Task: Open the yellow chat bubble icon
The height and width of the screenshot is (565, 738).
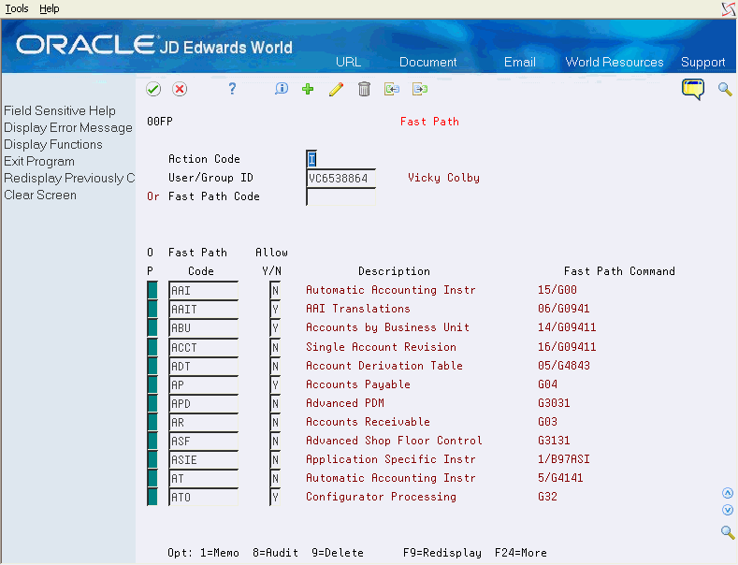Action: pyautogui.click(x=693, y=89)
